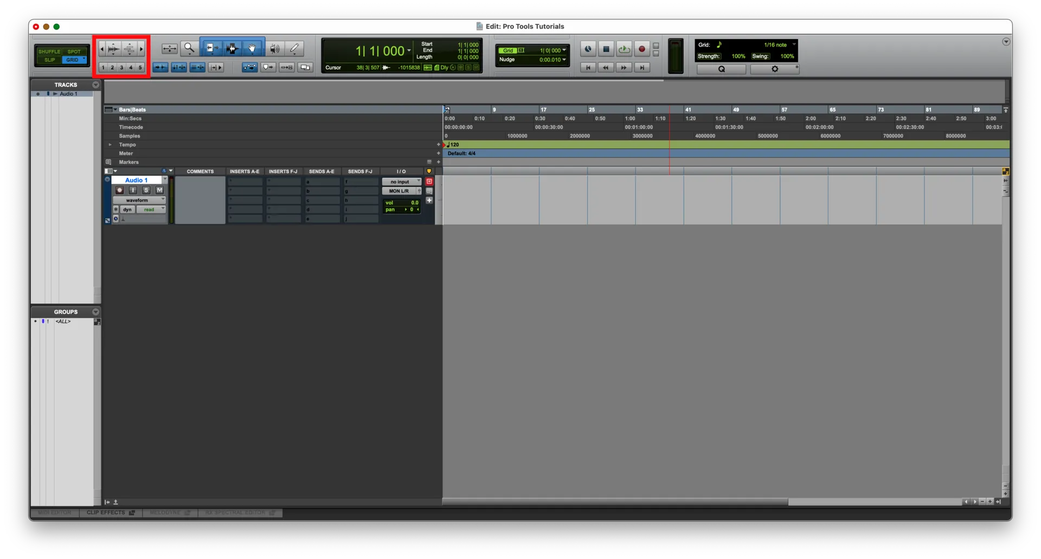Open the CLIP EFFECTS tab

110,513
